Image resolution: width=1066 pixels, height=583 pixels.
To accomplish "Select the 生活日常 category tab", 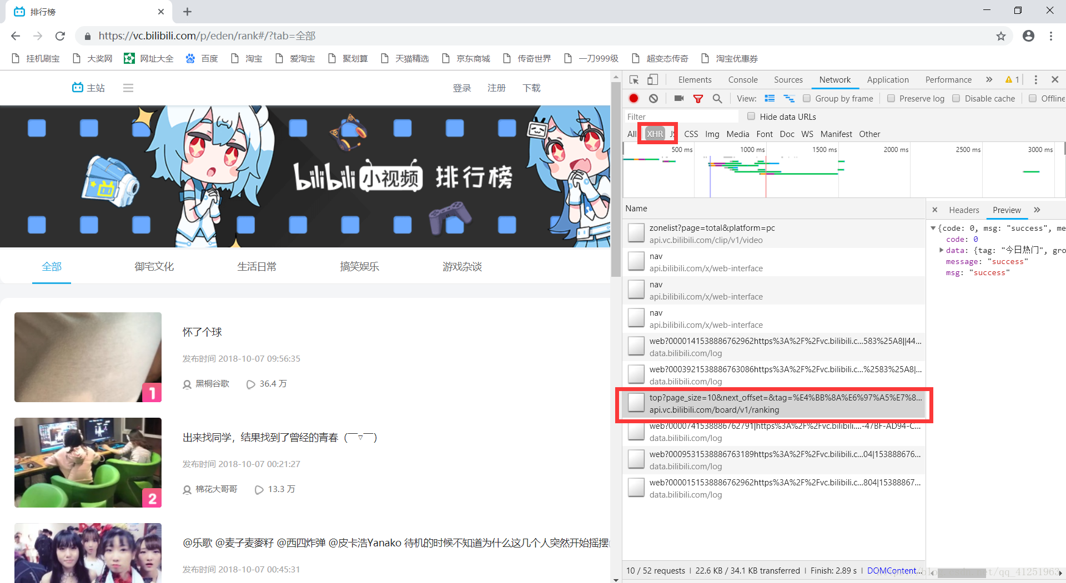I will coord(257,267).
